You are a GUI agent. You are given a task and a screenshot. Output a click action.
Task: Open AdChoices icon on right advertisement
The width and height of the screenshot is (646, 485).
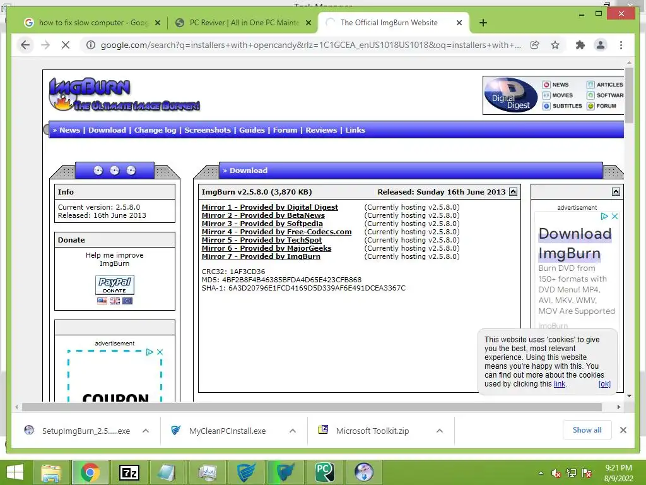604,216
